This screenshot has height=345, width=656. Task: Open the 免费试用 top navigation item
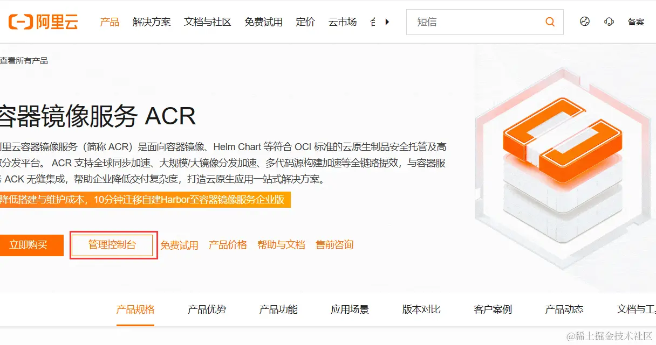tap(263, 22)
